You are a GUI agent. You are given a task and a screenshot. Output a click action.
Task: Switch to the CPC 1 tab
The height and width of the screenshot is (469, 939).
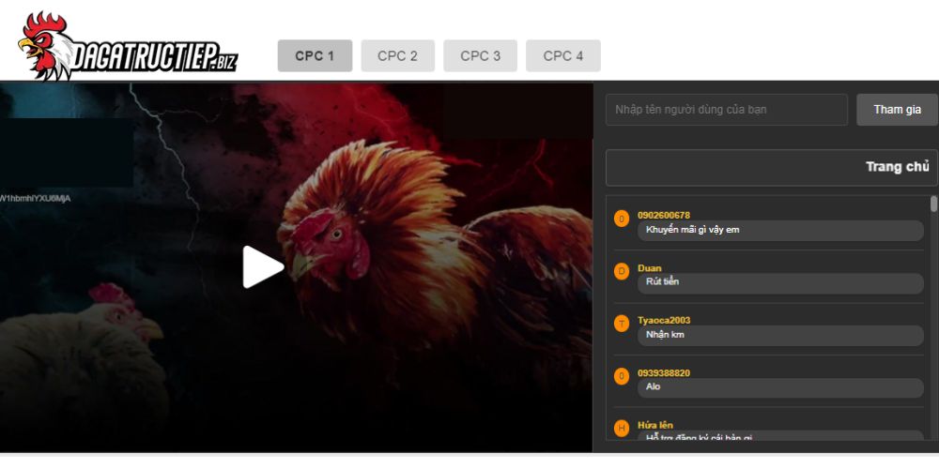pos(315,55)
